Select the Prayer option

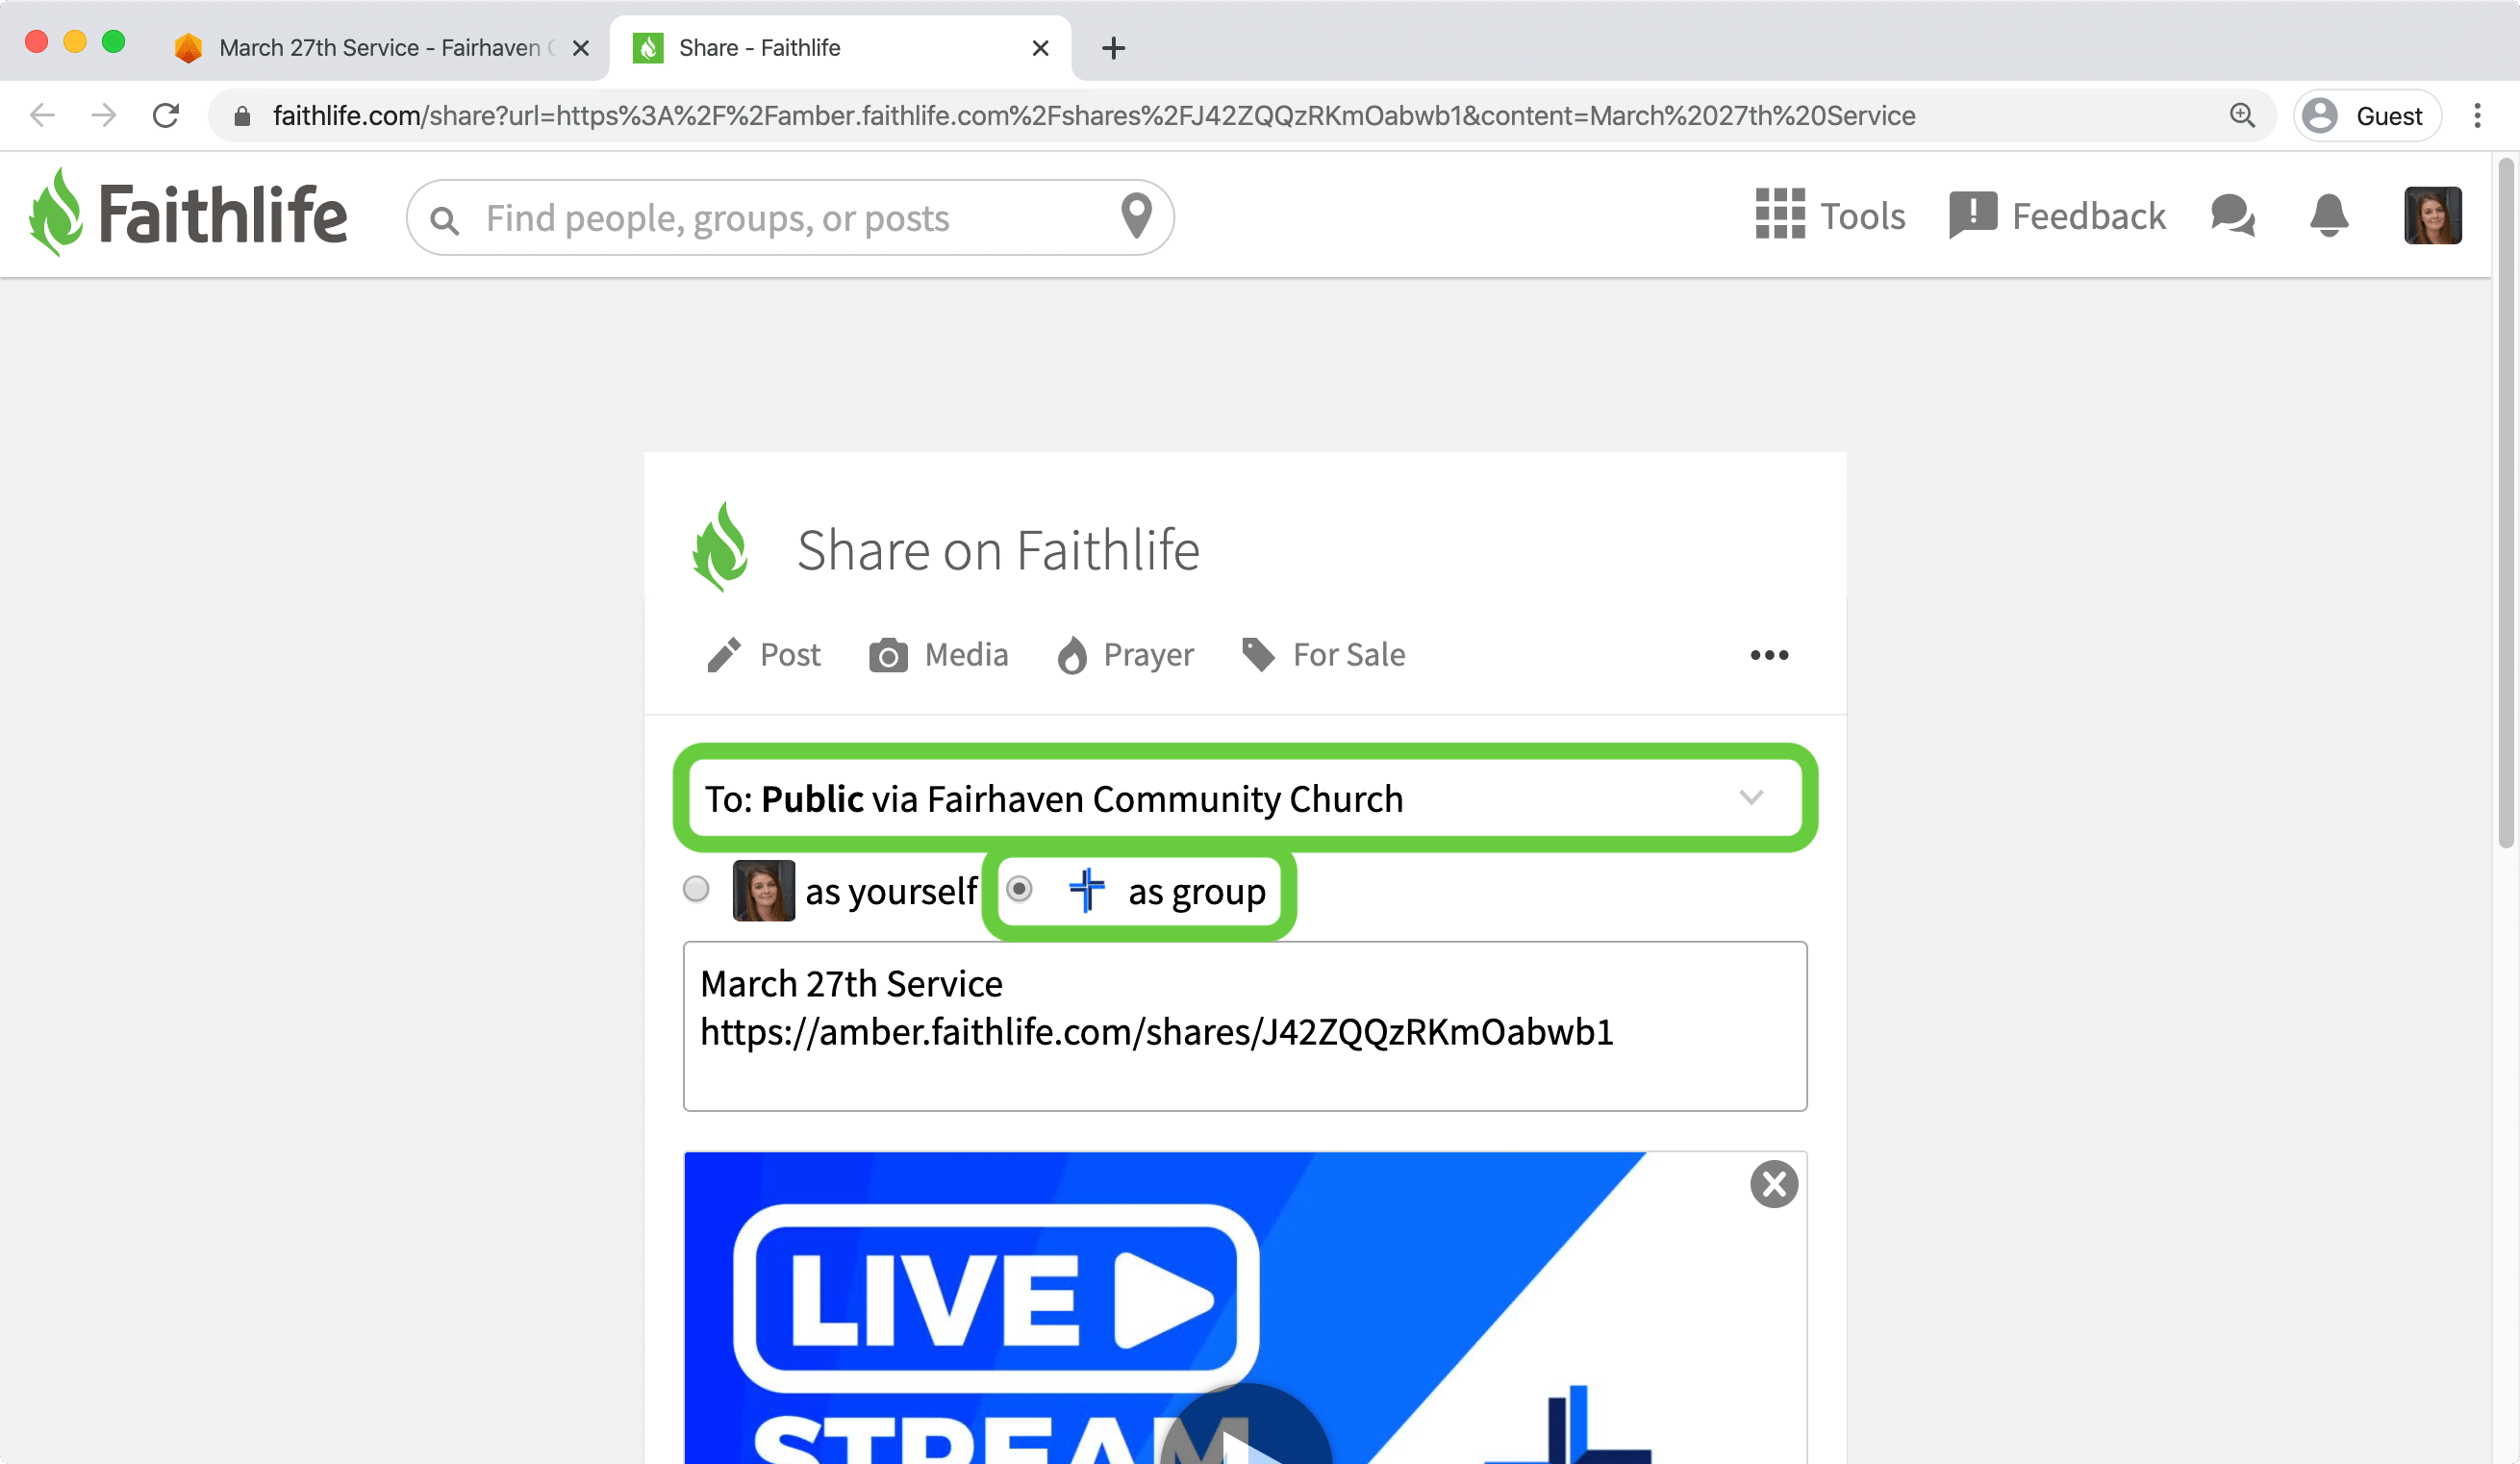(1126, 655)
